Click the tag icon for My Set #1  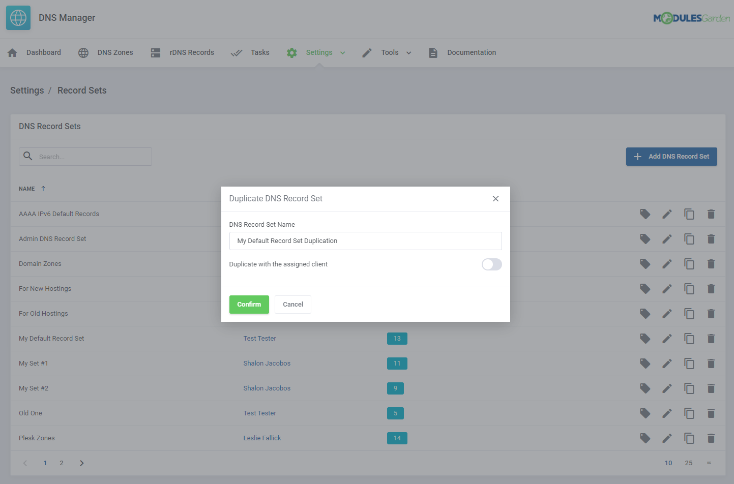pyautogui.click(x=645, y=363)
